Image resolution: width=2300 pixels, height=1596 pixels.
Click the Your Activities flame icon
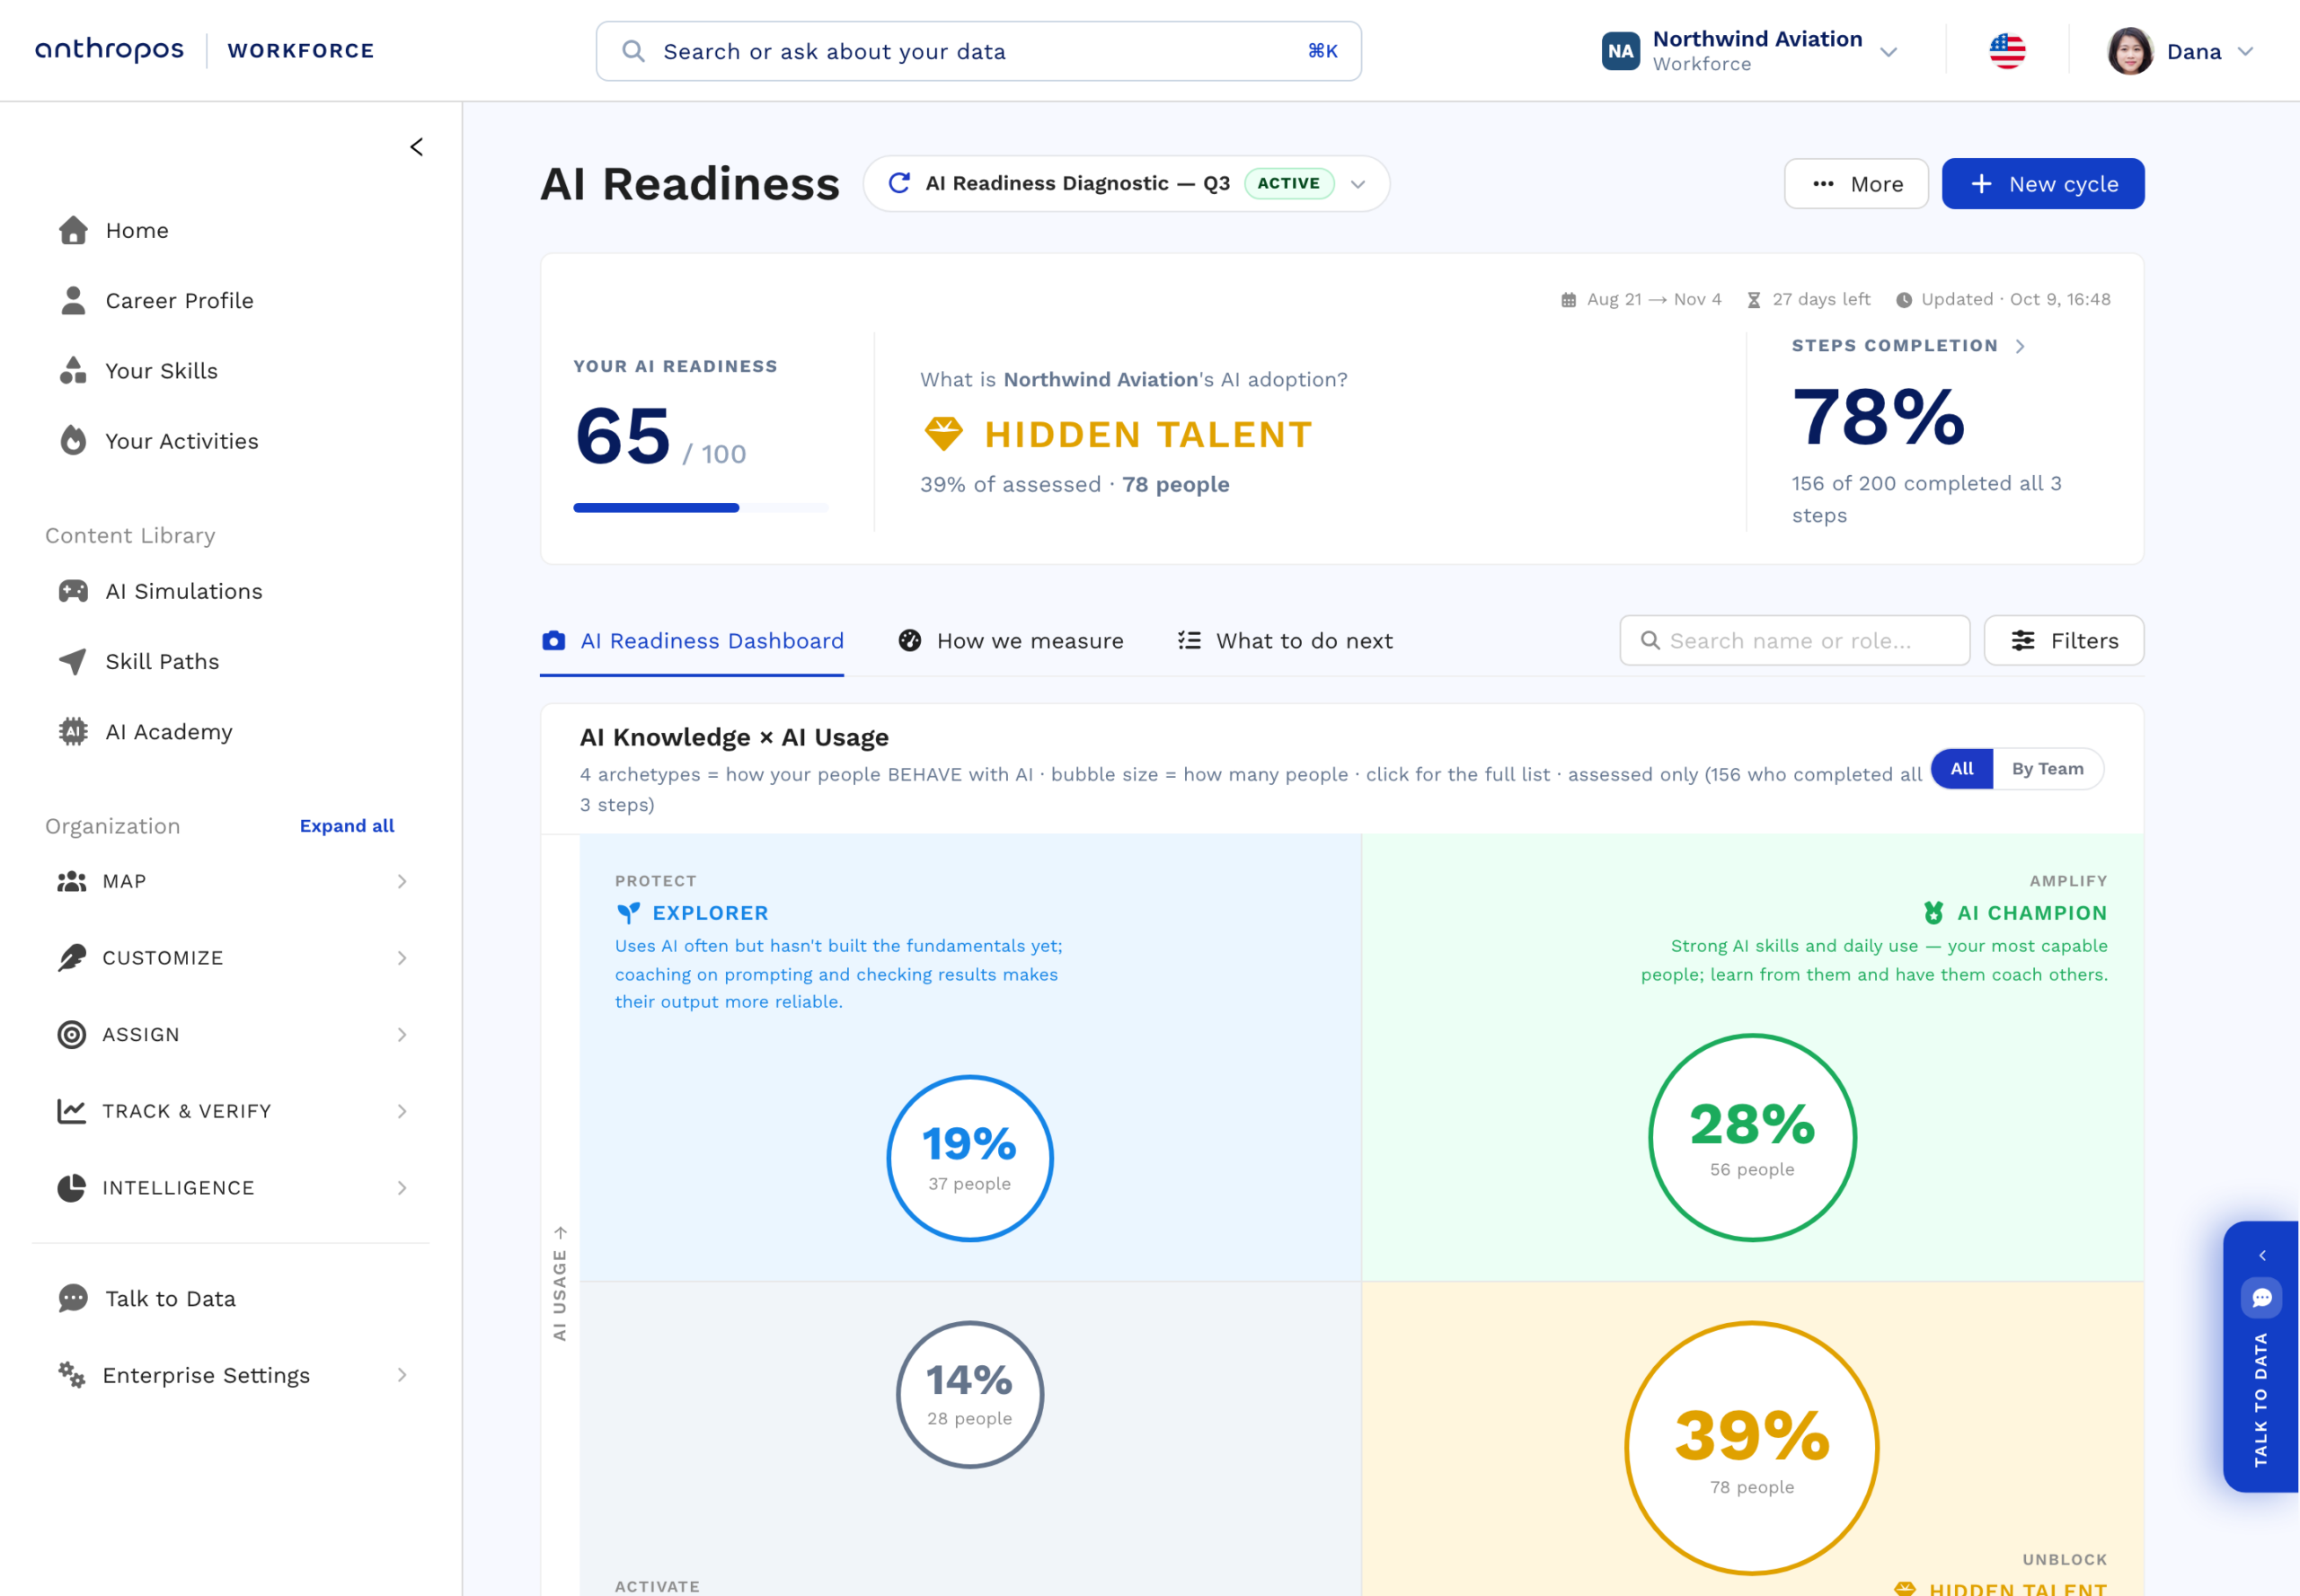pos(73,440)
